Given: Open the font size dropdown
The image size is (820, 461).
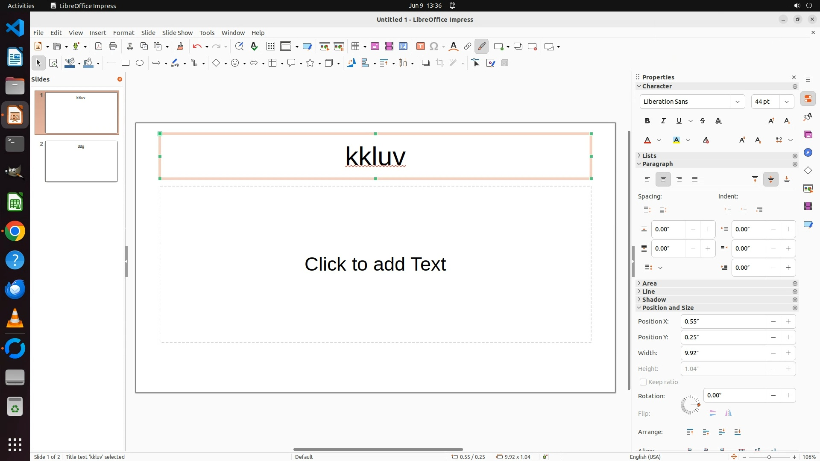Looking at the screenshot, I should tap(786, 102).
